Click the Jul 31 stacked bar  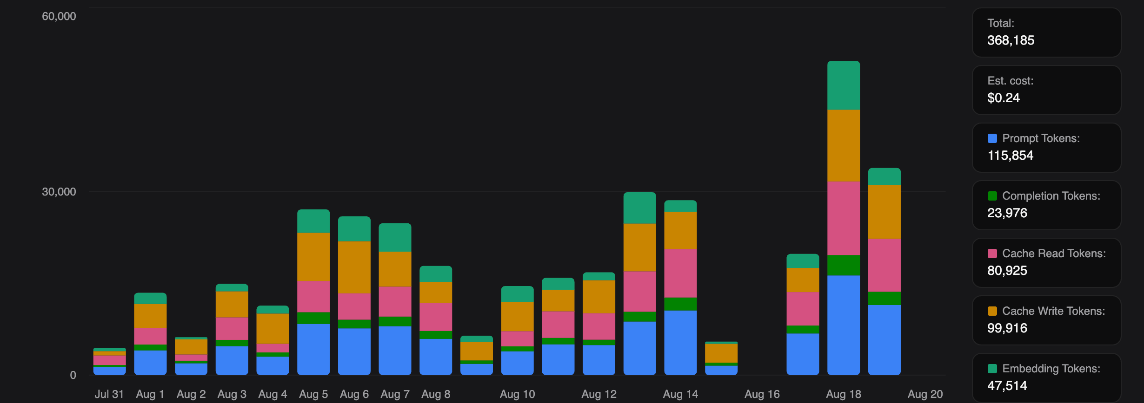(109, 362)
